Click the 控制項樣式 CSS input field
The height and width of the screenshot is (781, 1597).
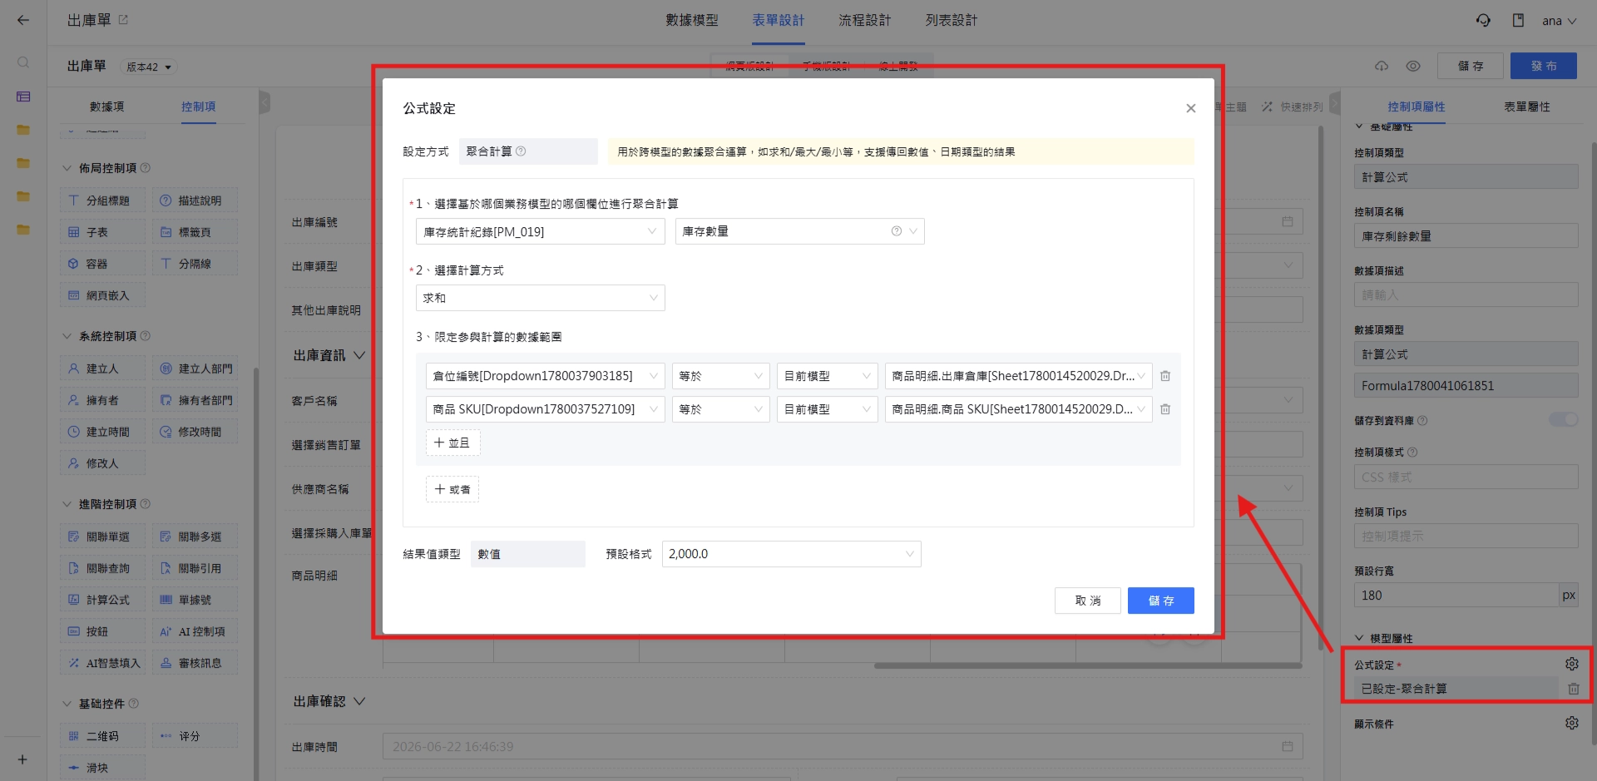tap(1466, 477)
